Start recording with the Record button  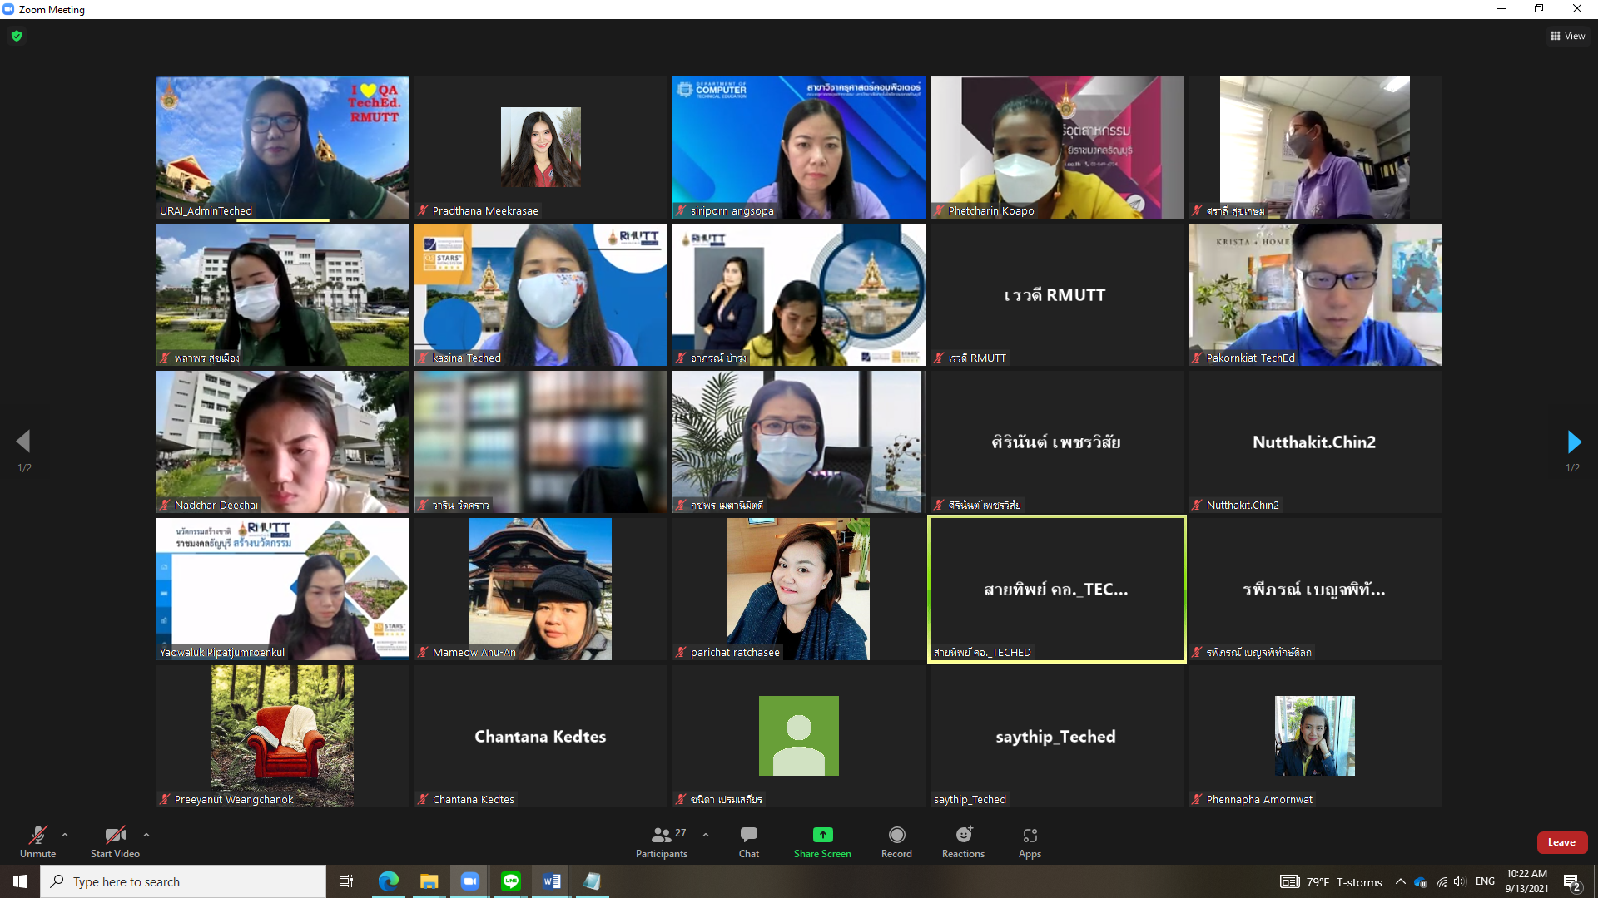coord(896,841)
